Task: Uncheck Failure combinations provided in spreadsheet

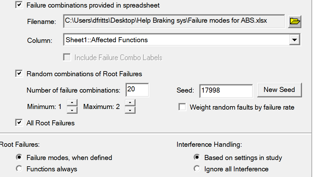Action: pos(19,5)
